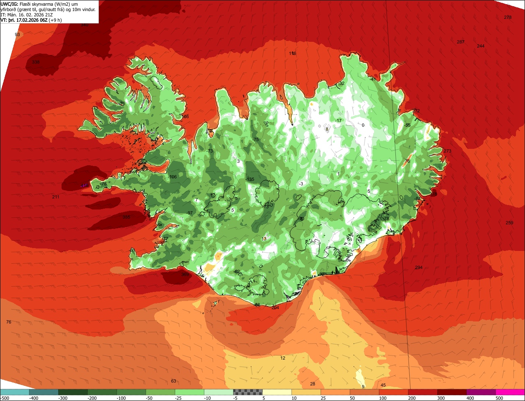Click the dark orange 50 to 100 swatch
525x401 pixels.
[364, 392]
